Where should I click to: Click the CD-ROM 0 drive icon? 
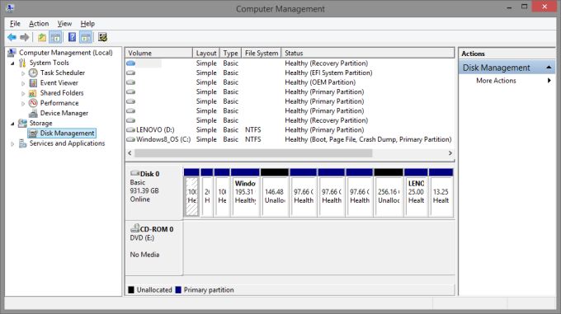pos(134,228)
